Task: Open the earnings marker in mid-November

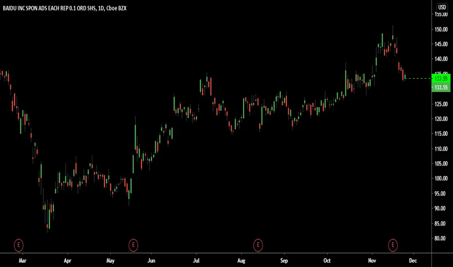Action: click(393, 245)
